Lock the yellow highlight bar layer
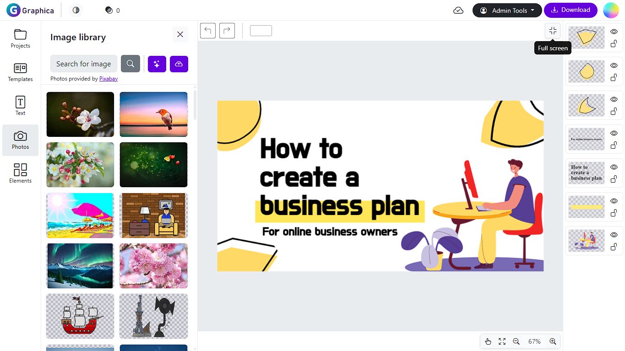The width and height of the screenshot is (625, 351). [614, 213]
